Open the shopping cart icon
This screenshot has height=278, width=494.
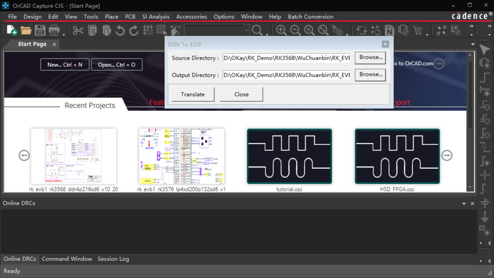point(418,30)
